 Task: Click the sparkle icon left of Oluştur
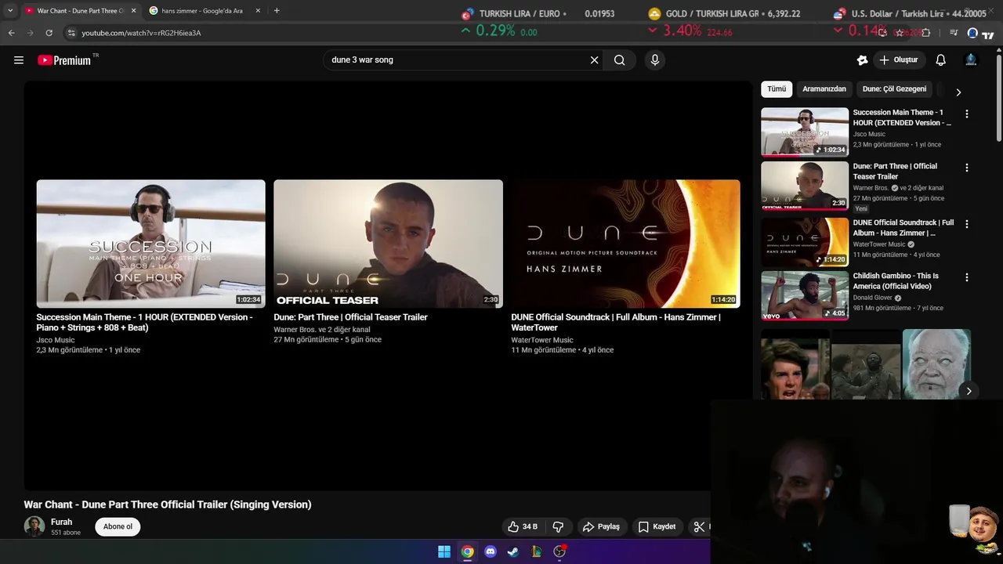862,60
